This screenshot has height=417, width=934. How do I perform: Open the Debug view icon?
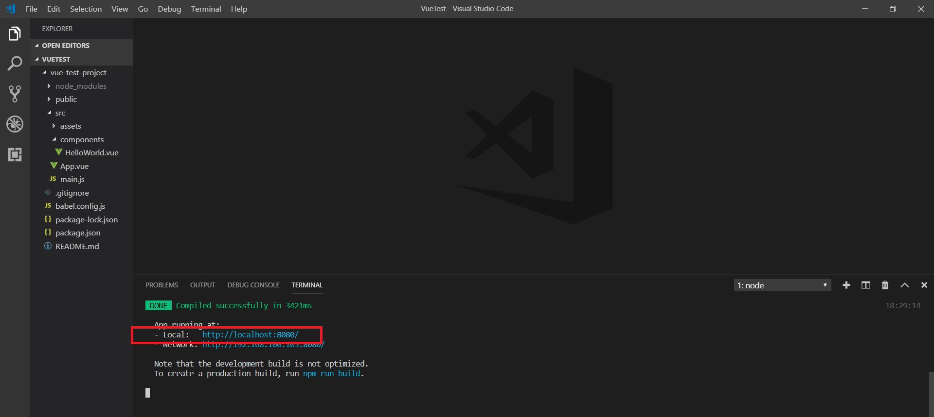click(15, 124)
